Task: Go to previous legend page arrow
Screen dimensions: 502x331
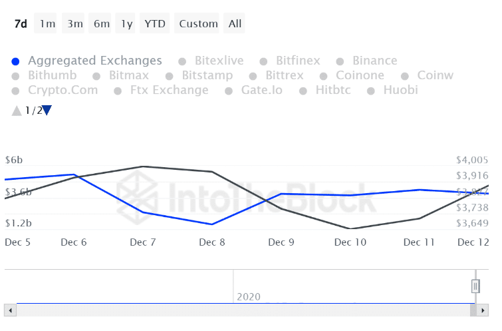Action: tap(17, 111)
